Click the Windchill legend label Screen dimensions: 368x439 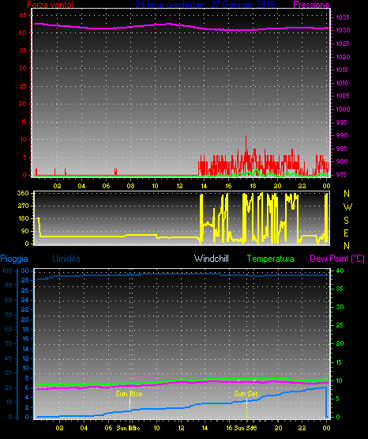pos(211,259)
